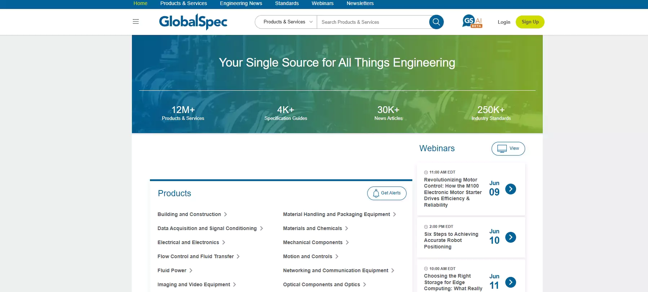The width and height of the screenshot is (648, 292).
Task: Click the View webinars button
Action: point(508,149)
